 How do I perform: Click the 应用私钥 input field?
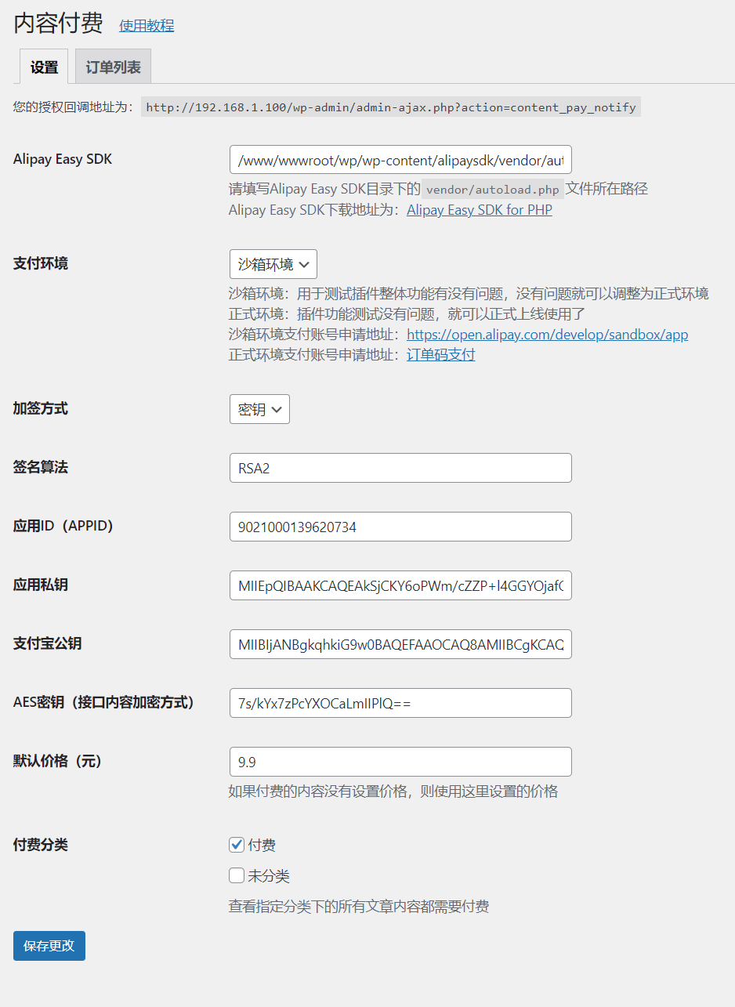(x=400, y=585)
